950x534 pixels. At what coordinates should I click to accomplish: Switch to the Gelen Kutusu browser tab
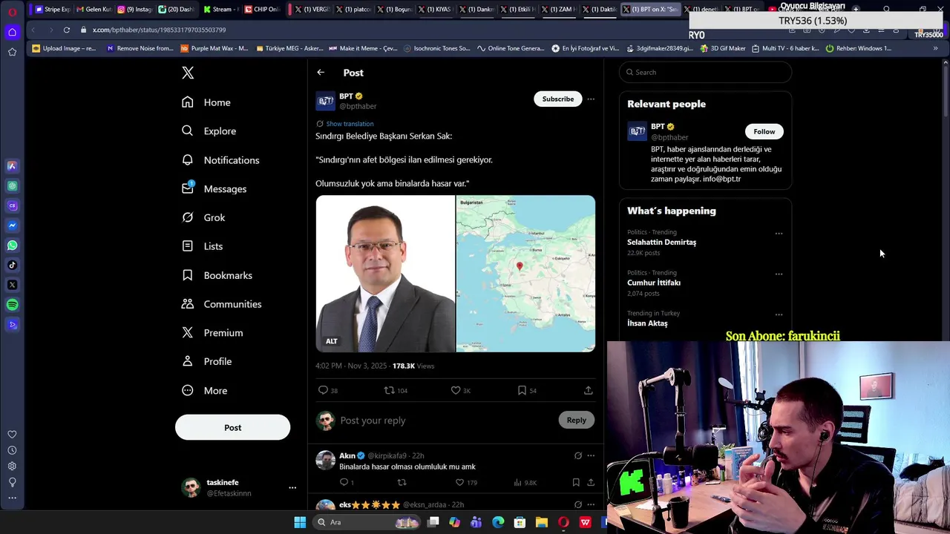tap(93, 10)
